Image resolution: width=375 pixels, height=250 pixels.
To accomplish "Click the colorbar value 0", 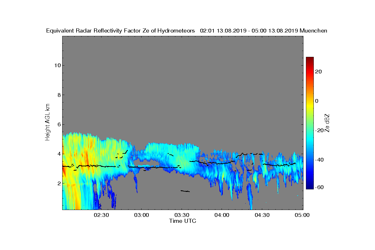I will click(x=317, y=101).
